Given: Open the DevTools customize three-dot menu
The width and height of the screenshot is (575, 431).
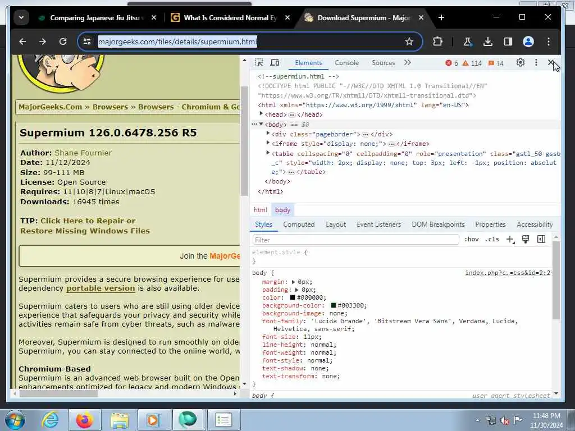Looking at the screenshot, I should (536, 63).
